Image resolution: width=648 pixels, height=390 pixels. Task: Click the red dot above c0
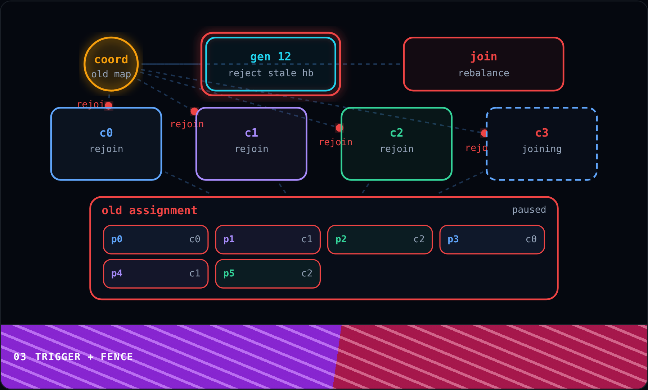108,106
